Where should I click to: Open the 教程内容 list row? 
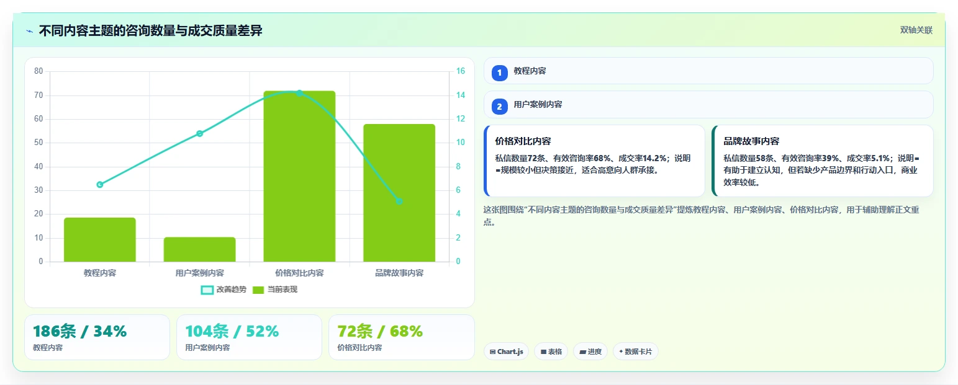708,71
